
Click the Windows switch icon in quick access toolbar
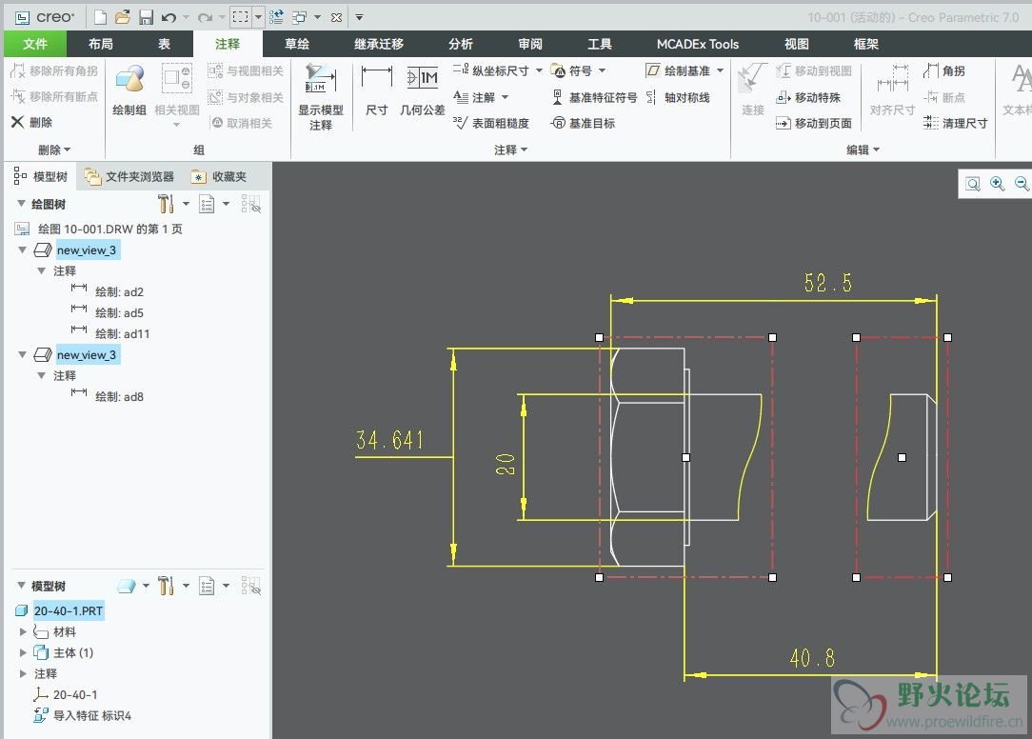pyautogui.click(x=300, y=17)
